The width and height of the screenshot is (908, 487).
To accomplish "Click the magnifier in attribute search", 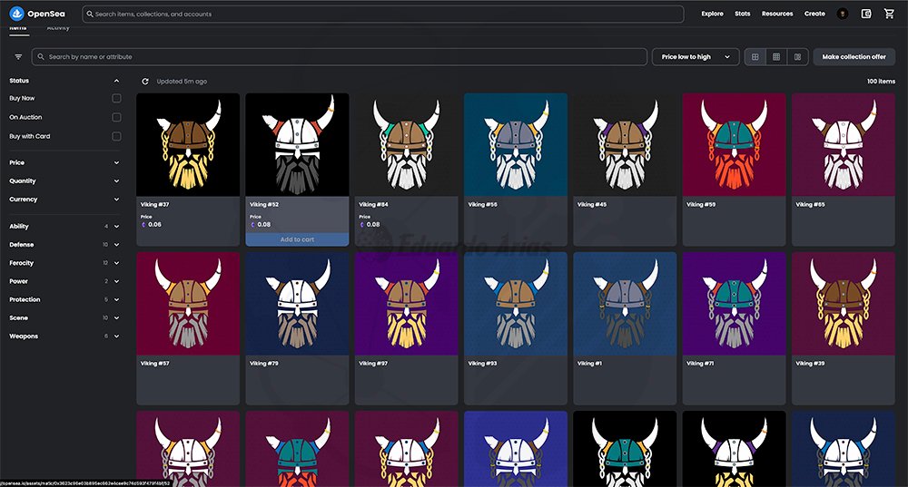I will (41, 57).
